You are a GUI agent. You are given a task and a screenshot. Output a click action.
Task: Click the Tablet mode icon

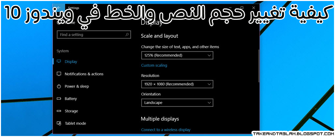pos(59,123)
